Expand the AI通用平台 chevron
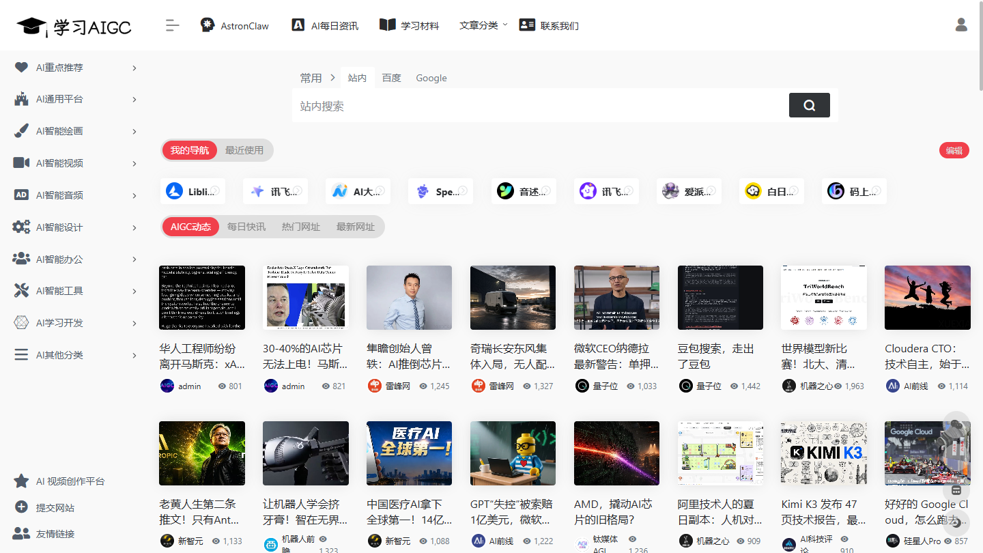 click(134, 99)
